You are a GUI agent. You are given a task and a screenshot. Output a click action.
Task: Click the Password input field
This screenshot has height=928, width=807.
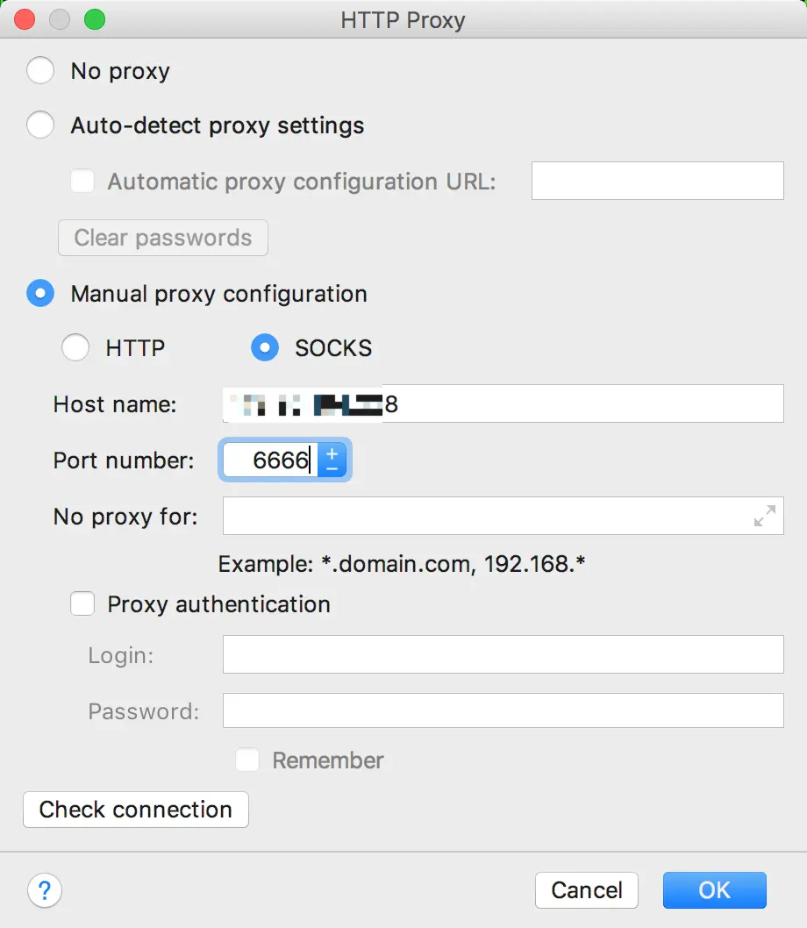coord(503,710)
